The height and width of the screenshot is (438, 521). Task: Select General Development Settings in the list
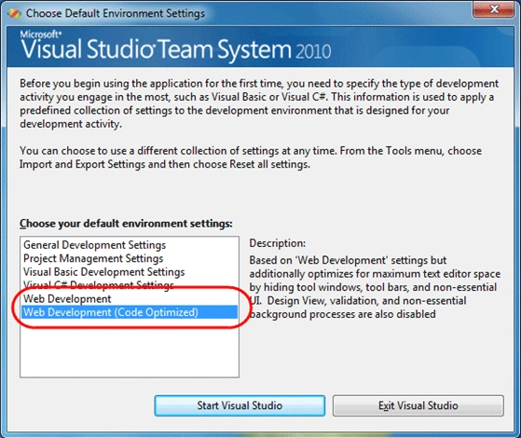[x=130, y=245]
